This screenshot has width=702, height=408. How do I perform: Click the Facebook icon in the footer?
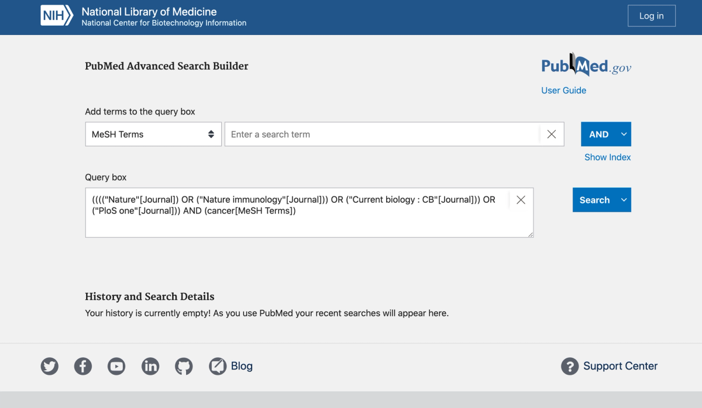click(x=83, y=366)
